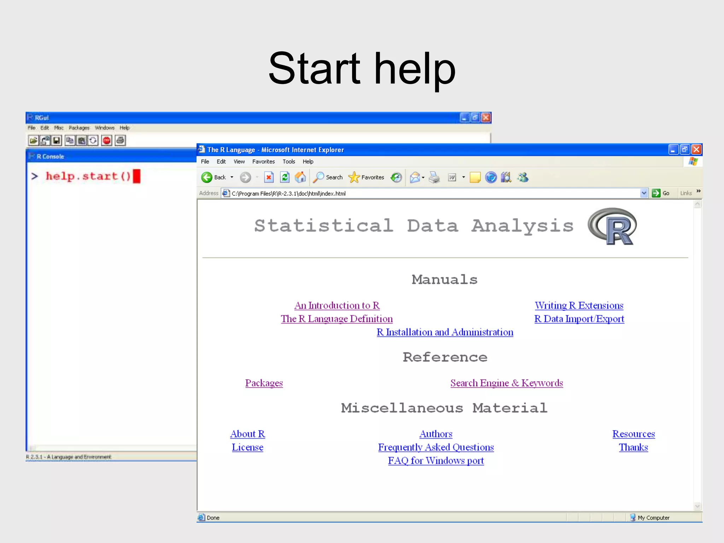
Task: Click the Copy and paste icon in RGui
Action: click(93, 140)
